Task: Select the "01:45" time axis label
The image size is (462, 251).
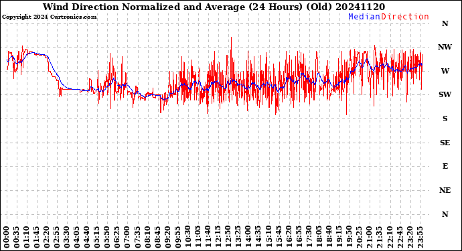Action: (37, 237)
